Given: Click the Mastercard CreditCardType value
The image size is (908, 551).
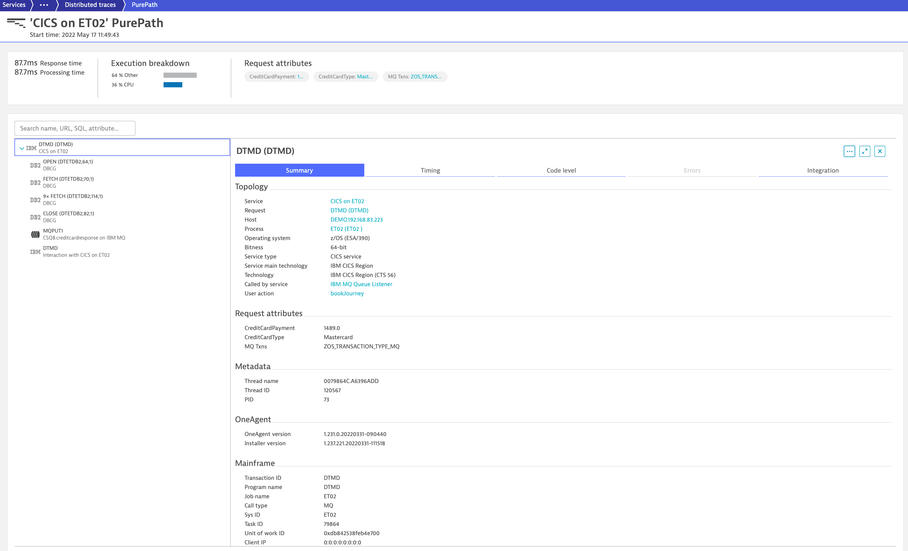Looking at the screenshot, I should [338, 337].
